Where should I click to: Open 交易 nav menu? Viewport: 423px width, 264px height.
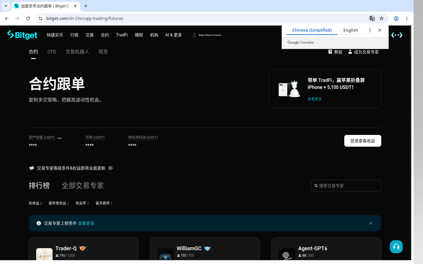point(90,35)
